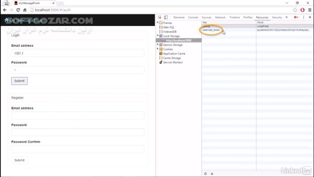This screenshot has height=177, width=314.
Task: Switch to the Network tab
Action: pyautogui.click(x=220, y=18)
